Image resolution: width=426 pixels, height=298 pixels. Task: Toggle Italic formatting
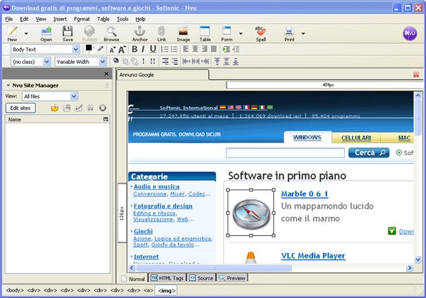pos(143,49)
